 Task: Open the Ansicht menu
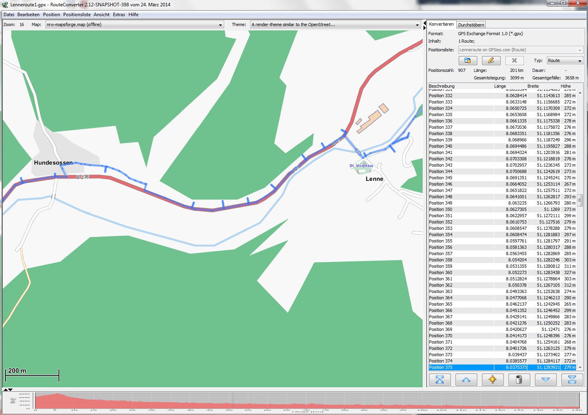coord(102,15)
